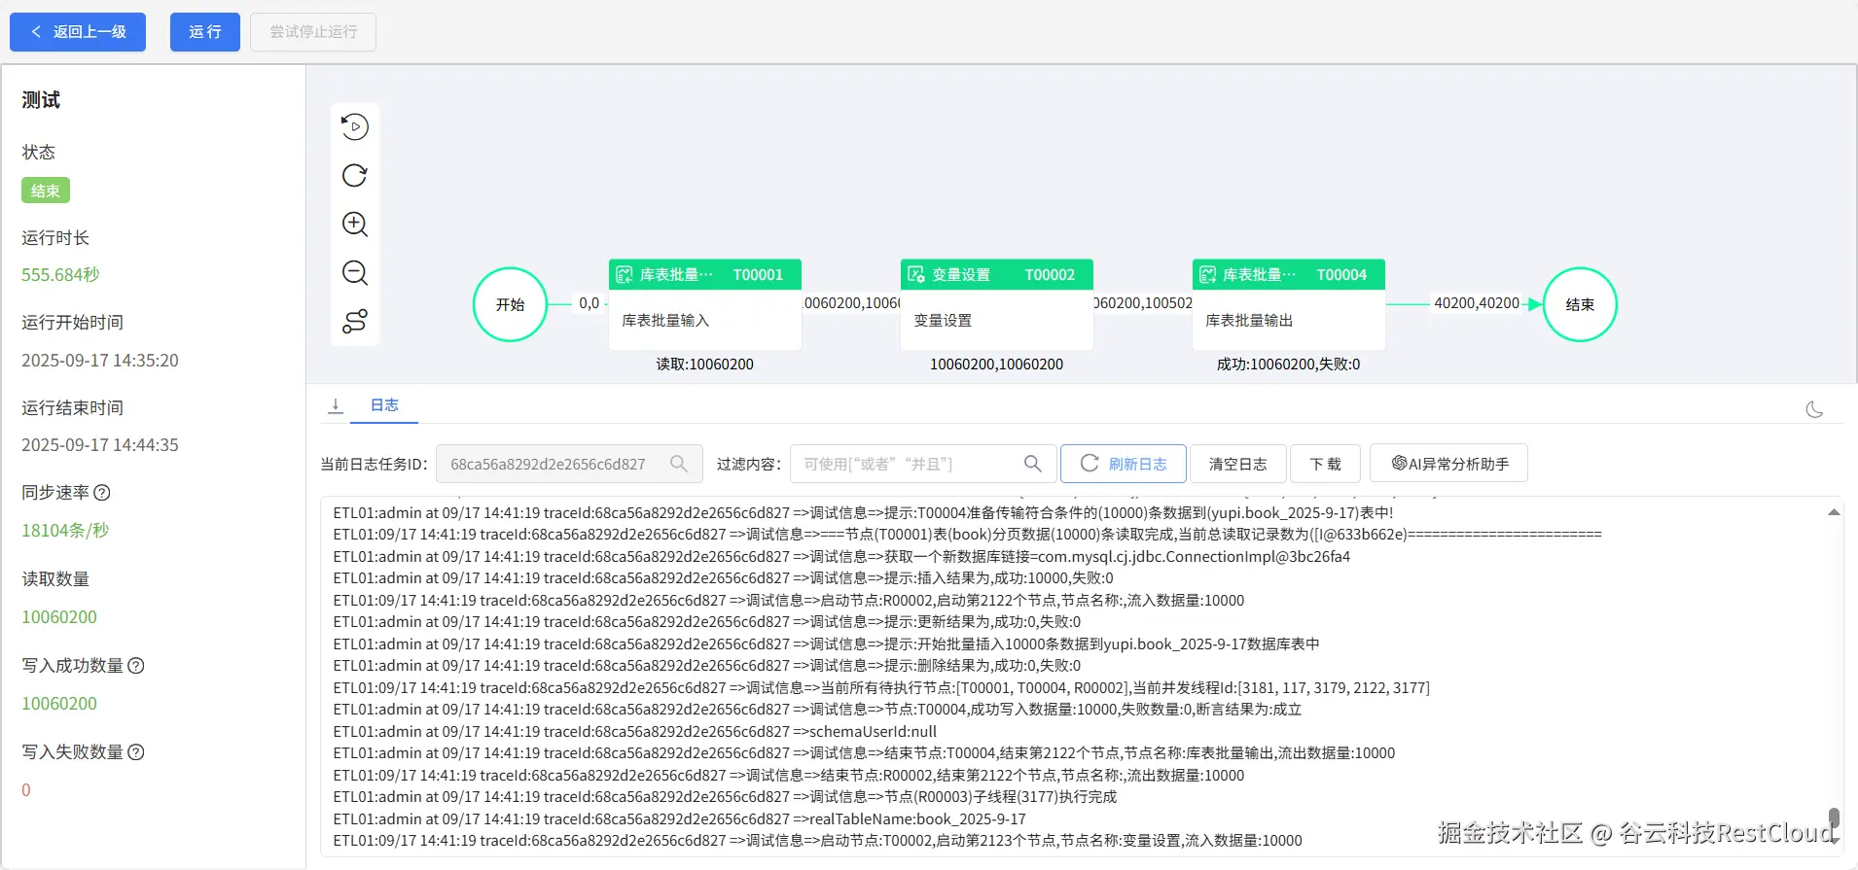Image resolution: width=1858 pixels, height=870 pixels.
Task: Click the end time 2025-09-17 14:44:35
Action: pyautogui.click(x=100, y=445)
